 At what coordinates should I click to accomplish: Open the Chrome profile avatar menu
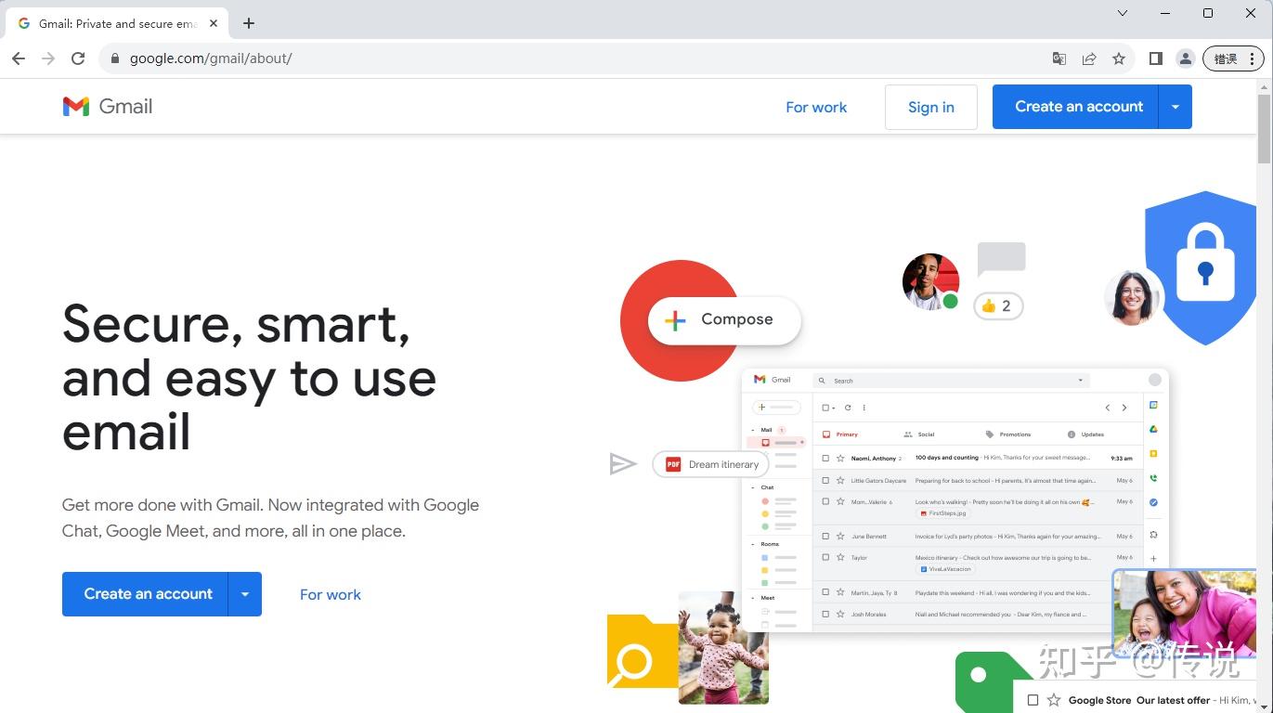pyautogui.click(x=1186, y=58)
